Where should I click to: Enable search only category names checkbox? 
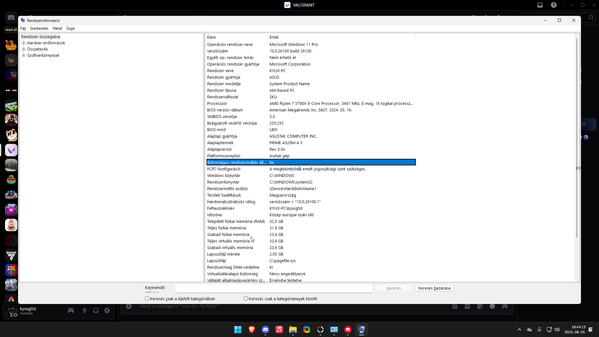click(246, 299)
